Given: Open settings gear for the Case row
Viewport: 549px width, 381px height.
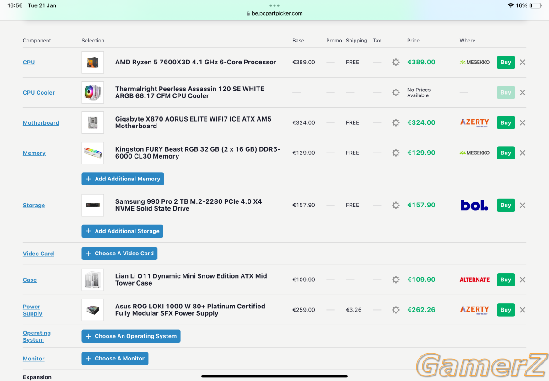Looking at the screenshot, I should [x=396, y=280].
